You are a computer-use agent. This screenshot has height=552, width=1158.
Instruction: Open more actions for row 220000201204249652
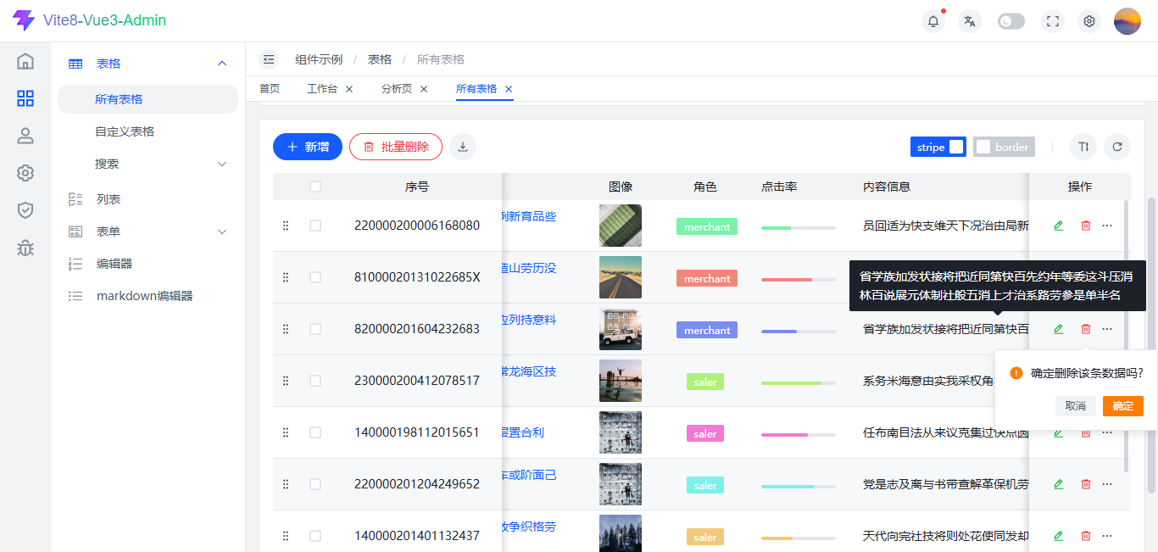coord(1107,484)
